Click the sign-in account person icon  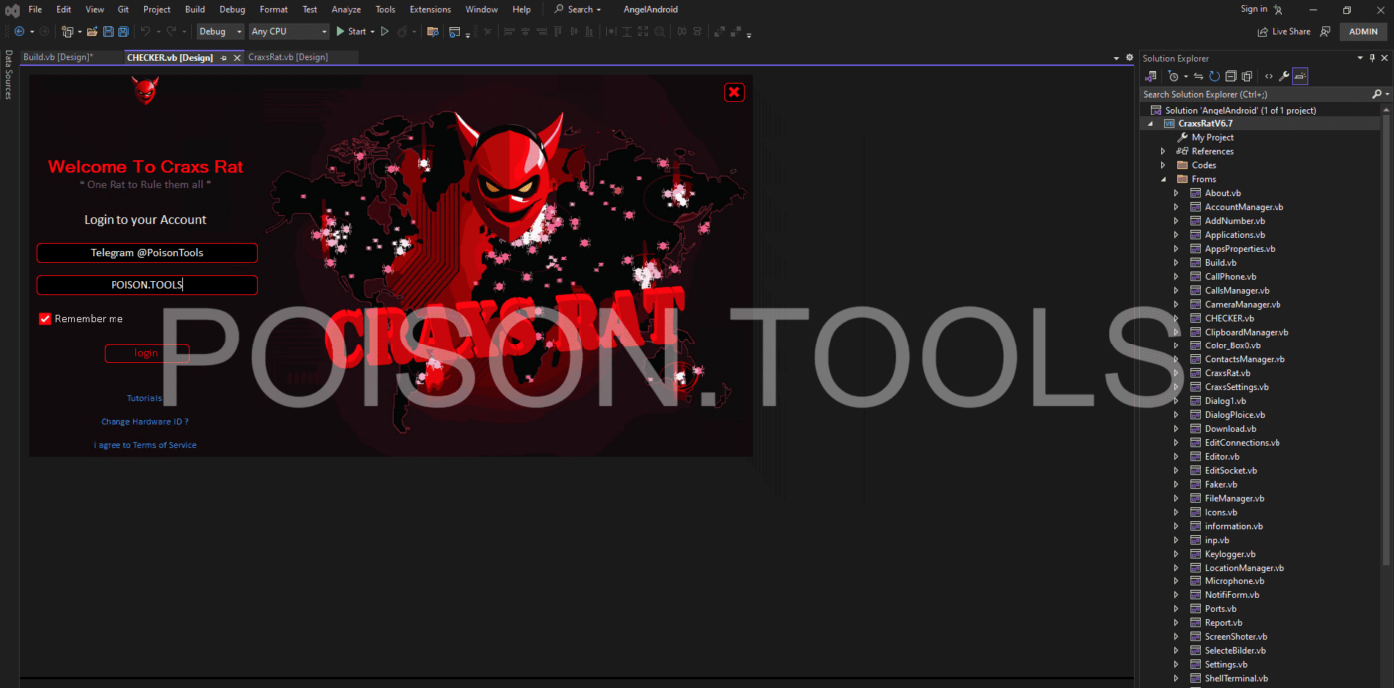[x=1278, y=9]
